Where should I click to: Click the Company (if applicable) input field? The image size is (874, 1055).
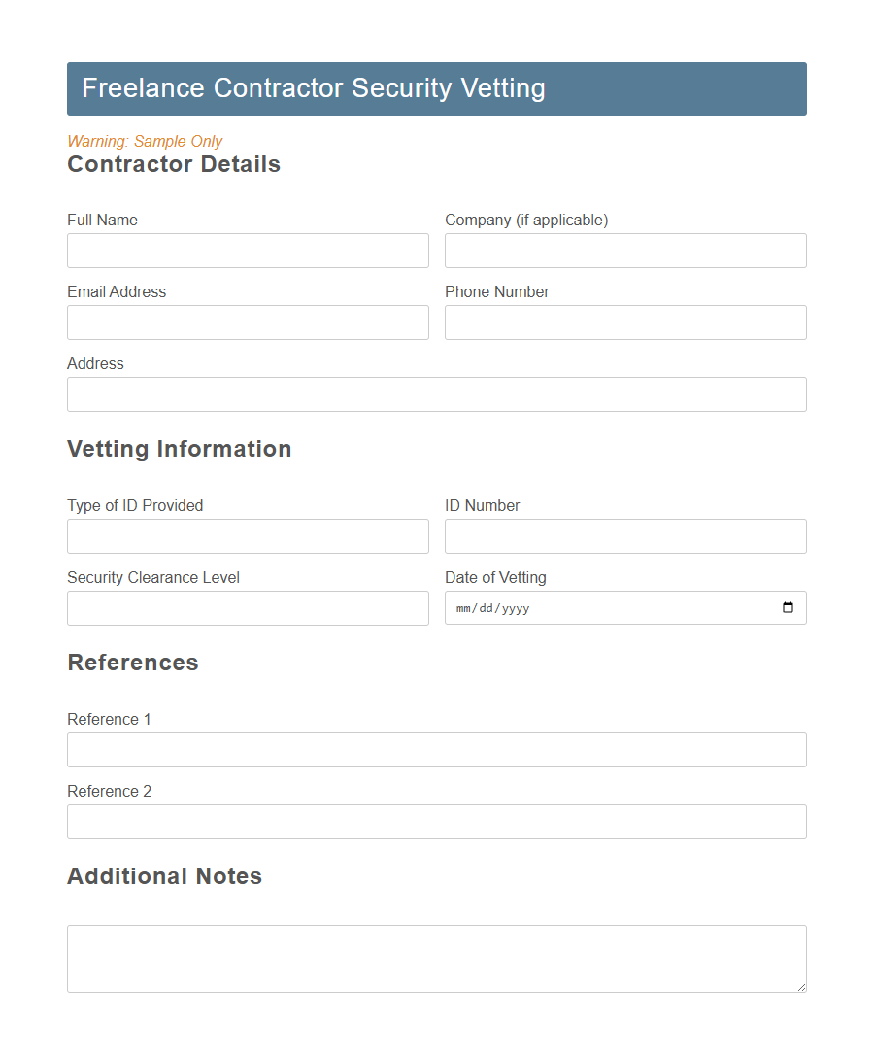624,251
